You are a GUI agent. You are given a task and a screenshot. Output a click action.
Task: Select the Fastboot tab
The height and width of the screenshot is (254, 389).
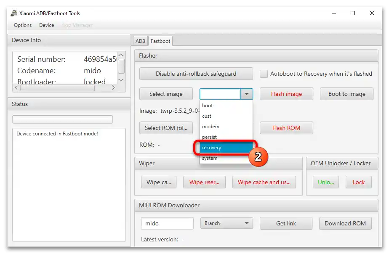click(160, 41)
